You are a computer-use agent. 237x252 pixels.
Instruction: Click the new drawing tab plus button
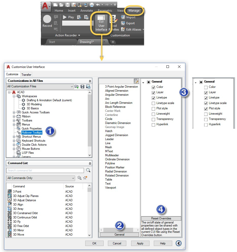pyautogui.click(x=113, y=42)
